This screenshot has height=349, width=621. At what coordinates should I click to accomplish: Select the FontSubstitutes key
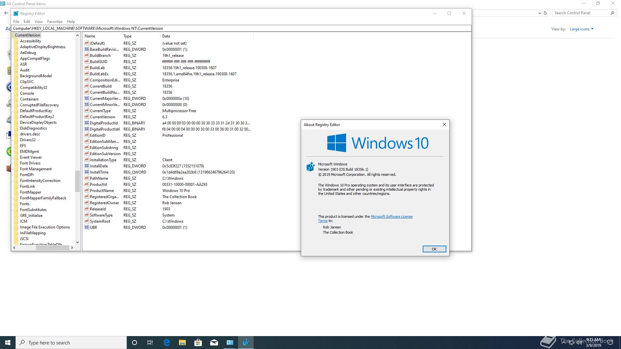(33, 210)
